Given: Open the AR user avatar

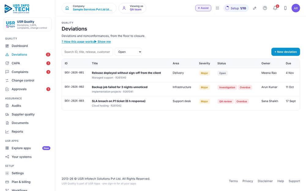Looking at the screenshot, I should [296, 8].
